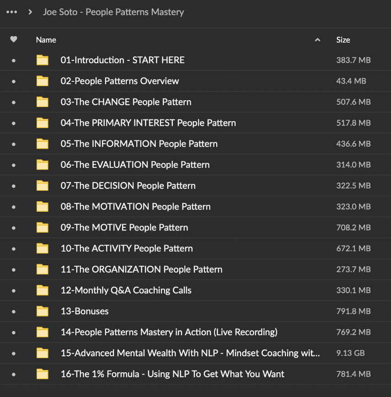Image resolution: width=391 pixels, height=397 pixels.
Task: Open the 12-Monthly Q&A Coaching Calls folder icon
Action: pos(42,290)
